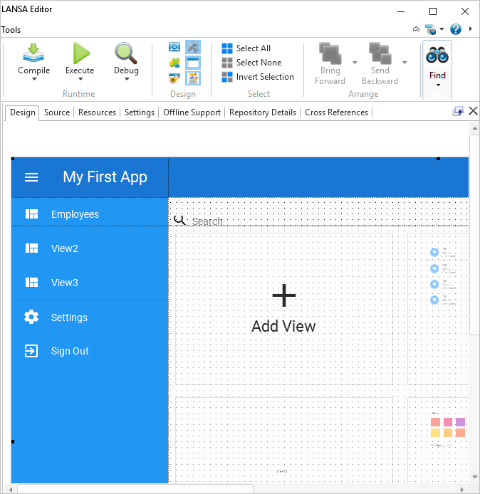The height and width of the screenshot is (494, 480).
Task: Select the yellow color swatch
Action: pos(435,433)
